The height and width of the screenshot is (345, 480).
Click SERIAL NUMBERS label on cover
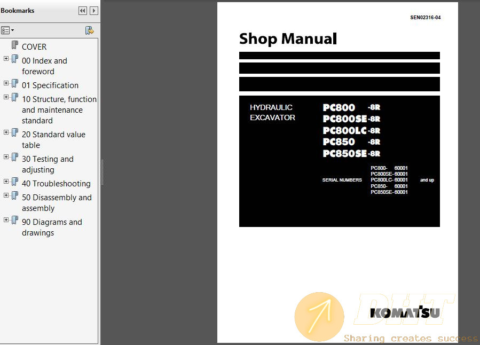pyautogui.click(x=342, y=180)
